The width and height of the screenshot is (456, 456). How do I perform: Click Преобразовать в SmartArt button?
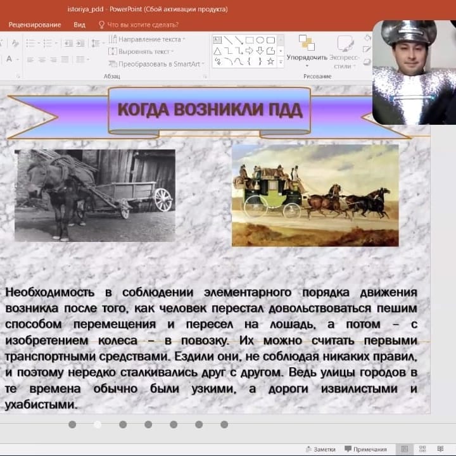[x=158, y=64]
